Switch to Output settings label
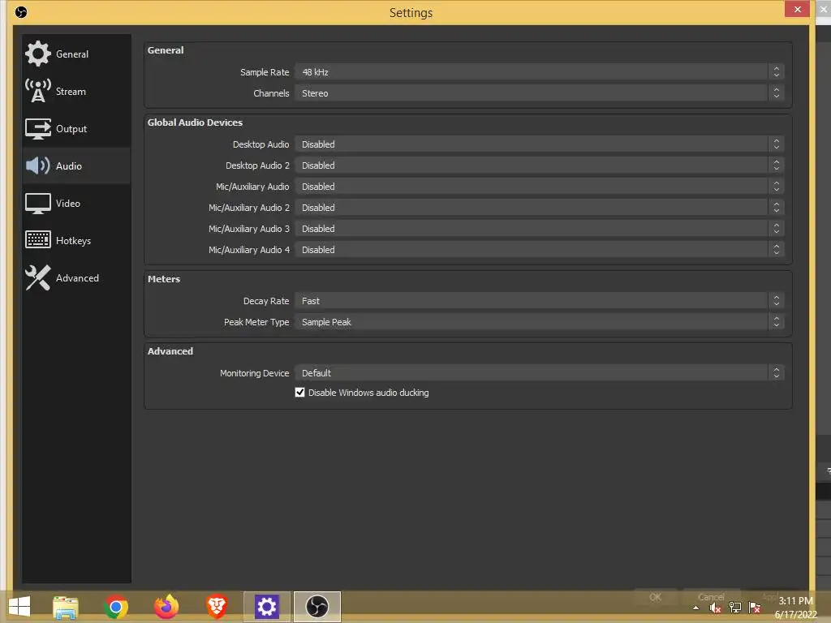The width and height of the screenshot is (831, 623). [71, 129]
